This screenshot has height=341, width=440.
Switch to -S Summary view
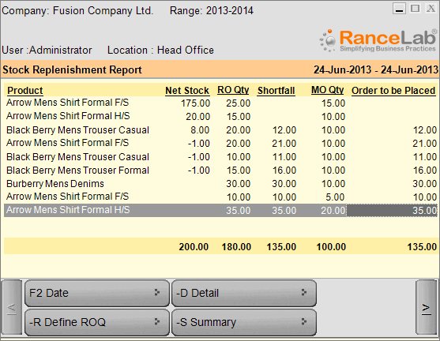click(244, 322)
